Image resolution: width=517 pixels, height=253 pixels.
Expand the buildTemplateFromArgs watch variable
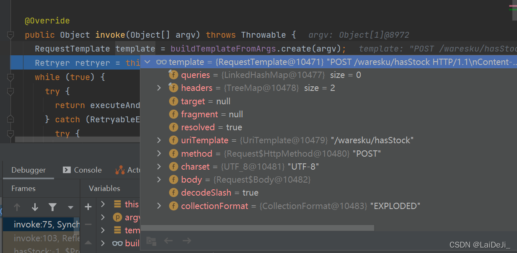(x=103, y=243)
